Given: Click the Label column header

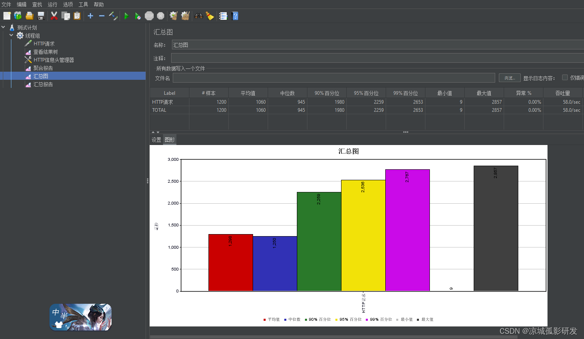Looking at the screenshot, I should click(170, 93).
